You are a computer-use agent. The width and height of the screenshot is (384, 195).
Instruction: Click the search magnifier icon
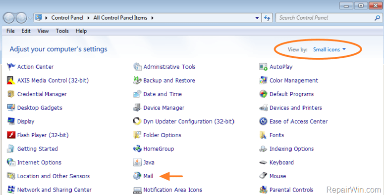click(377, 18)
